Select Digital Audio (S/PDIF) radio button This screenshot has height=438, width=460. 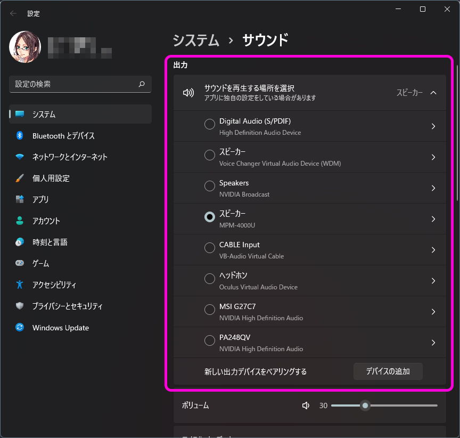(210, 126)
